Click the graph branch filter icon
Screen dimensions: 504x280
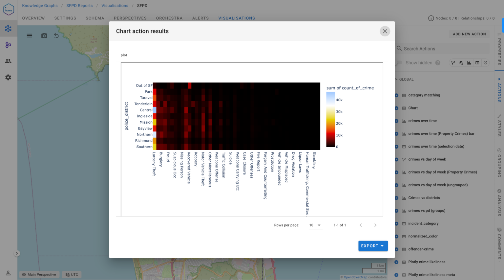point(453,63)
